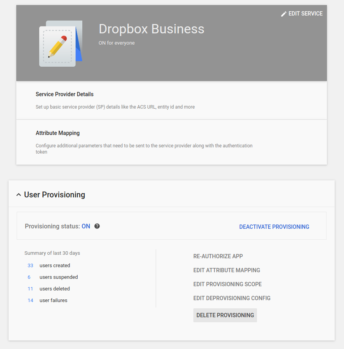The height and width of the screenshot is (349, 344).
Task: Click the Delete Provisioning button
Action: tap(225, 315)
